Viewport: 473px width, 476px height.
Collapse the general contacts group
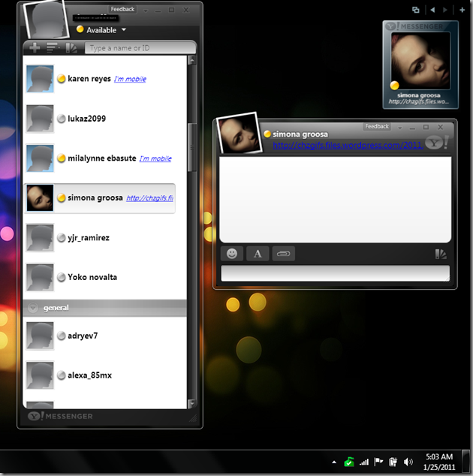pyautogui.click(x=33, y=308)
